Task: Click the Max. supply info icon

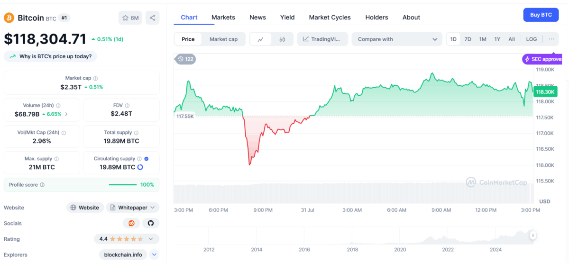Action: point(56,159)
